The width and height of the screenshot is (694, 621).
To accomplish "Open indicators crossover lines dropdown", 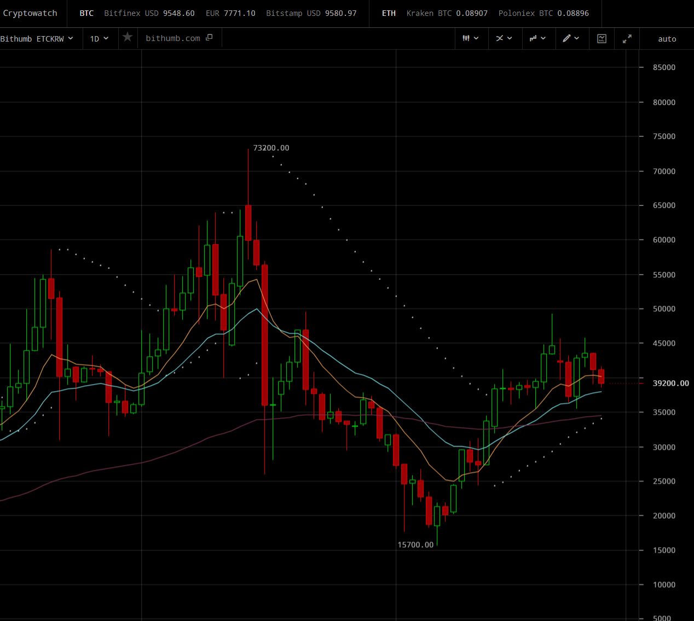I will tap(504, 38).
